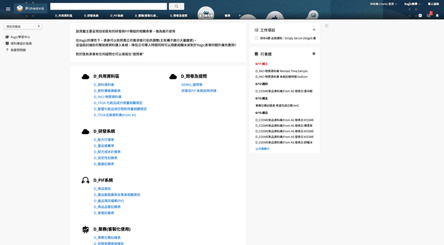Open the D_商品資訊 link
The width and height of the screenshot is (444, 245).
(x=102, y=189)
